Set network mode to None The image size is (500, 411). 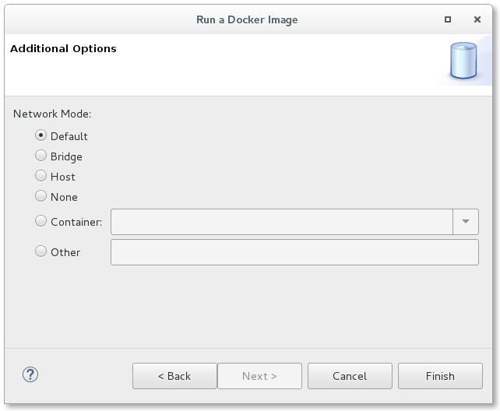click(41, 196)
